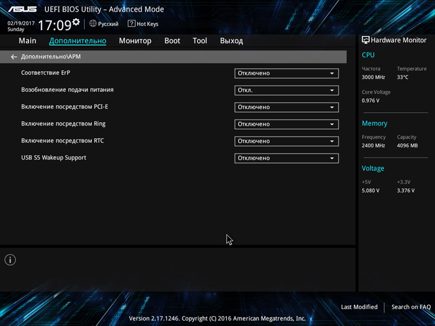Switch to the Main tab
The height and width of the screenshot is (326, 435).
(27, 41)
